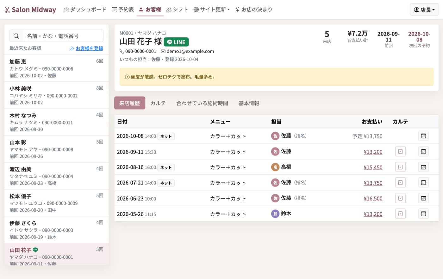
Task: Open karte icon for 2026-07-21 visit
Action: (x=400, y=183)
